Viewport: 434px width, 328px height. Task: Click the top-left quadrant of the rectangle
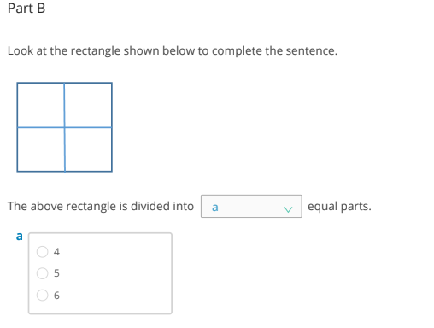[x=41, y=105]
